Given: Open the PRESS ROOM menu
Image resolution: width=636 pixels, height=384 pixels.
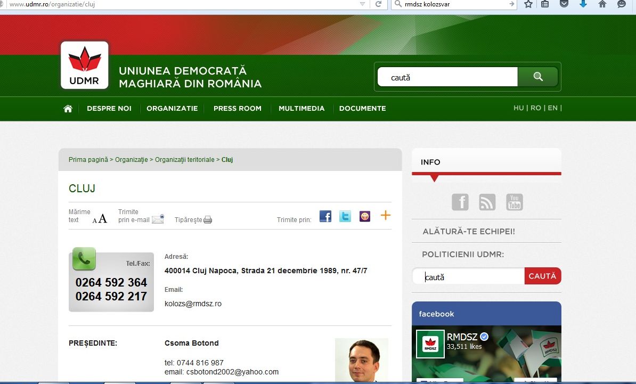Looking at the screenshot, I should 238,108.
